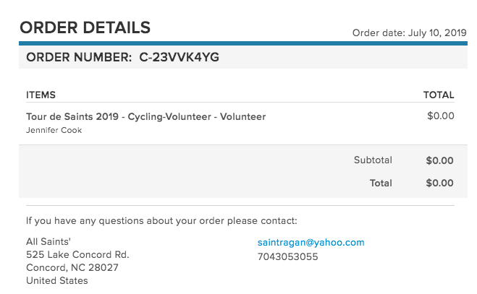Screen dimensions: 477x294
Task: Click the TOTAL column header
Action: tap(439, 95)
